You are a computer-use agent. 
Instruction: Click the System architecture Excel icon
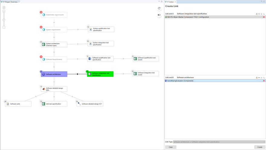click(x=44, y=44)
